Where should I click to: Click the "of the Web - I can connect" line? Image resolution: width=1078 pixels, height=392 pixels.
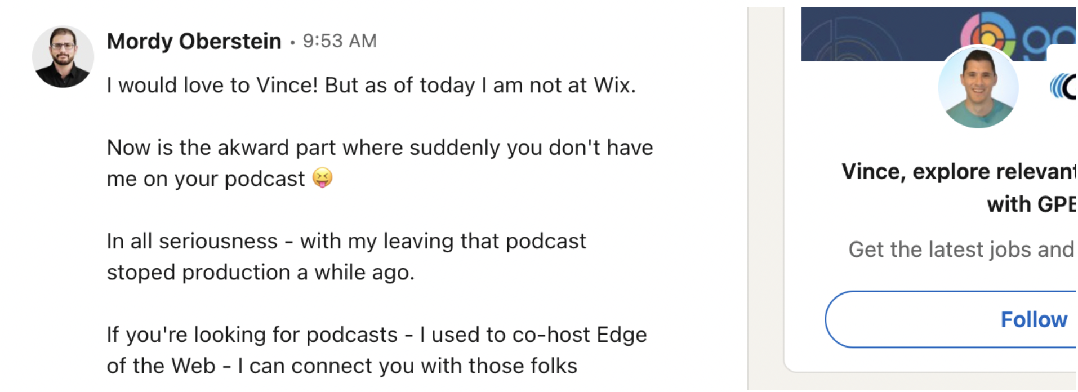tap(341, 366)
